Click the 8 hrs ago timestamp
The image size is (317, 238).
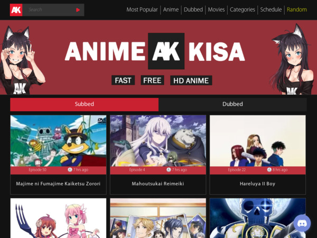coord(280,170)
